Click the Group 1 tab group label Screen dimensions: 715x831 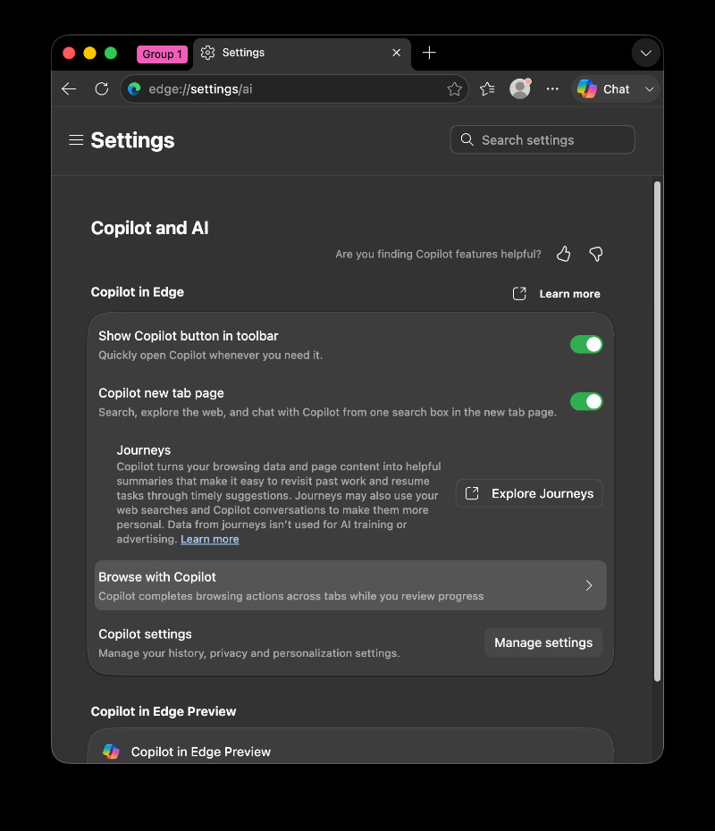(x=162, y=54)
